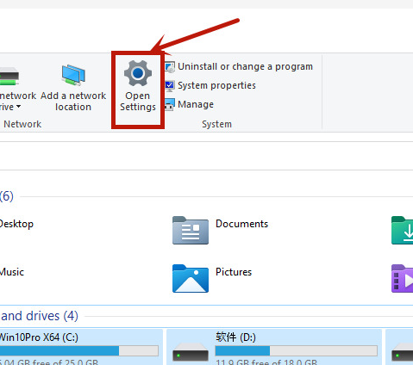
Task: Select the Downloads folder icon
Action: point(402,231)
